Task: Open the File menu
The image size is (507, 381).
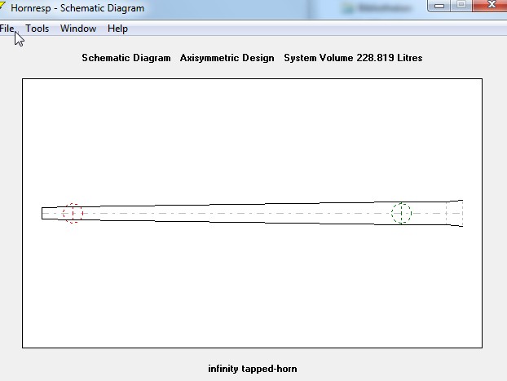Action: (x=7, y=29)
